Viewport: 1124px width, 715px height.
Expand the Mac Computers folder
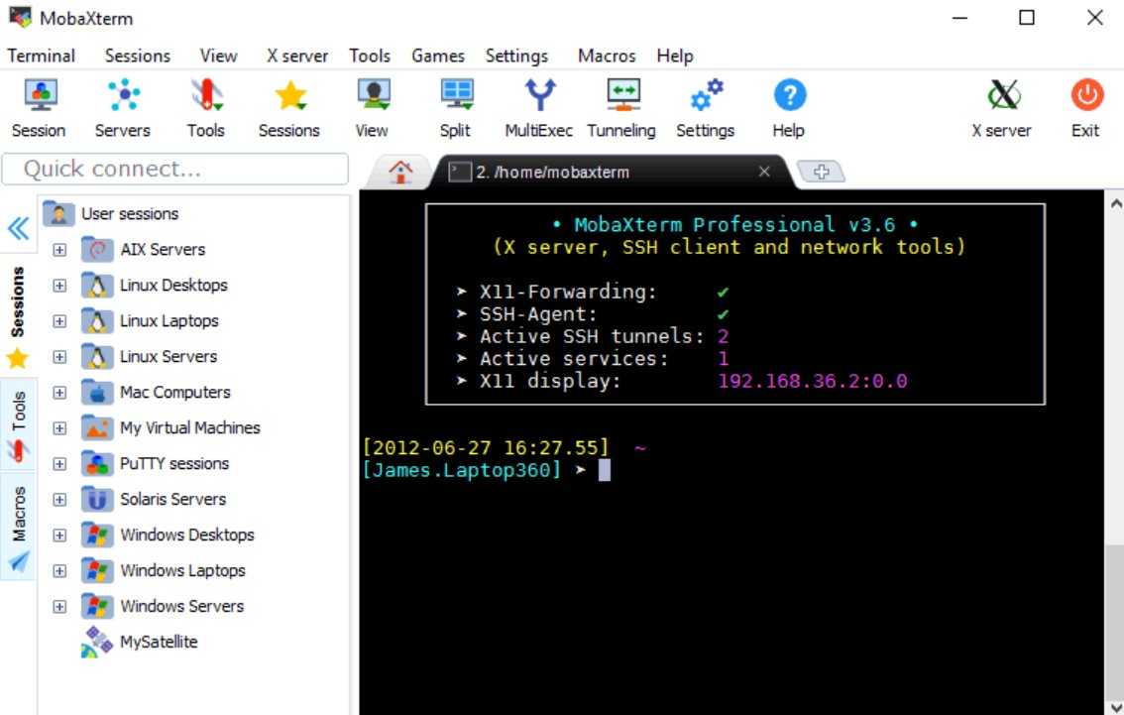pos(59,393)
